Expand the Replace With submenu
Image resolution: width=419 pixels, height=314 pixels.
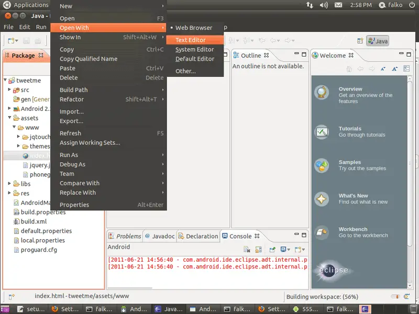[108, 193]
